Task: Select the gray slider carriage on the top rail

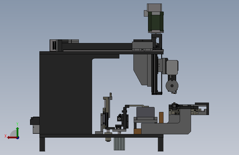Action: [142, 46]
